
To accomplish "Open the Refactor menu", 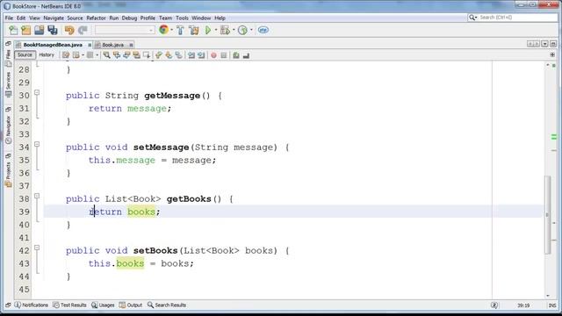I will tap(96, 18).
